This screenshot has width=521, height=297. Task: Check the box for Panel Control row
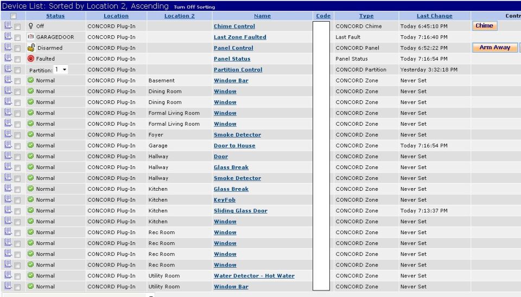(x=17, y=48)
